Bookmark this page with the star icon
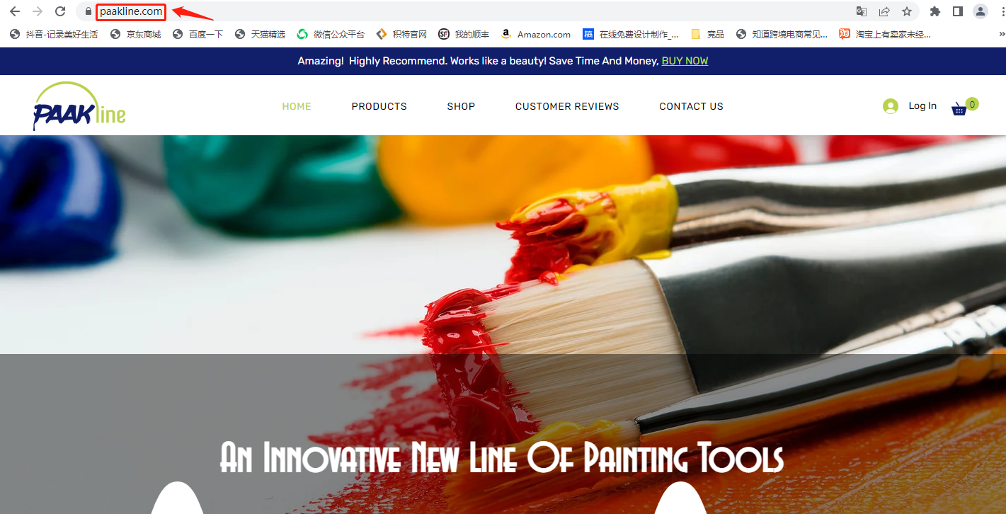The image size is (1006, 514). 907,11
